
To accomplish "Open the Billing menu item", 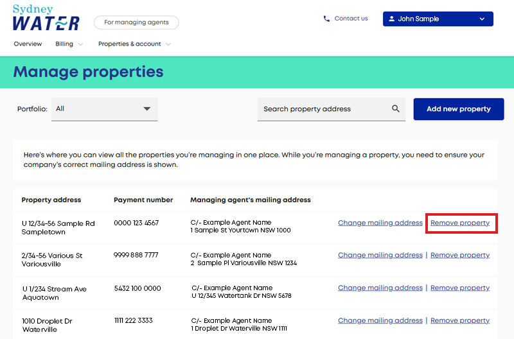I will [x=64, y=44].
